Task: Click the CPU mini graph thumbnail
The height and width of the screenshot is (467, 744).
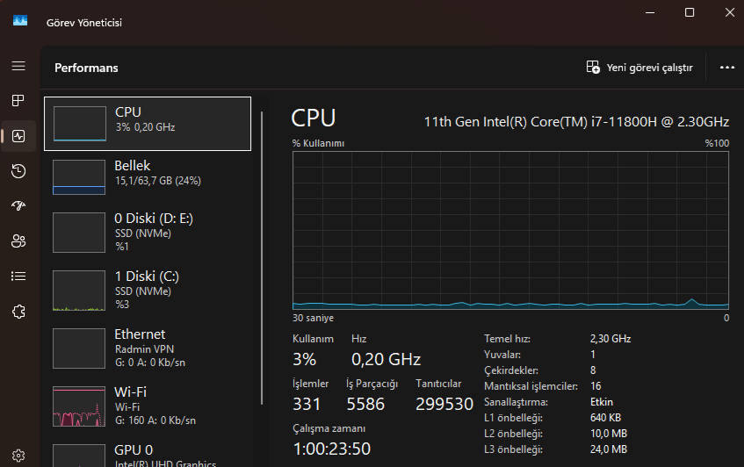Action: (80, 124)
